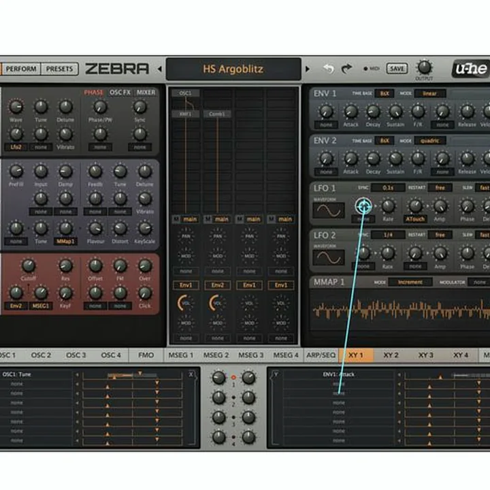Select XY pad 4 indicator dot
The image size is (490, 490).
coord(233,437)
